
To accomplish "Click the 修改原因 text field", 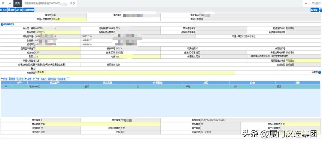I will [x=135, y=73].
